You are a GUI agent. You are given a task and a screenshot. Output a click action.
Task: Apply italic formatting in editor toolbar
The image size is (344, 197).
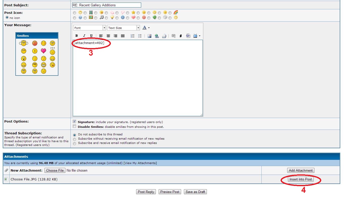84,36
